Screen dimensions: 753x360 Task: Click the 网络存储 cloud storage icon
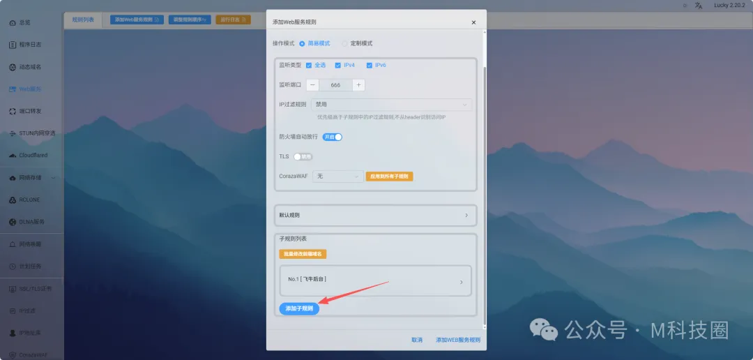[x=13, y=178]
